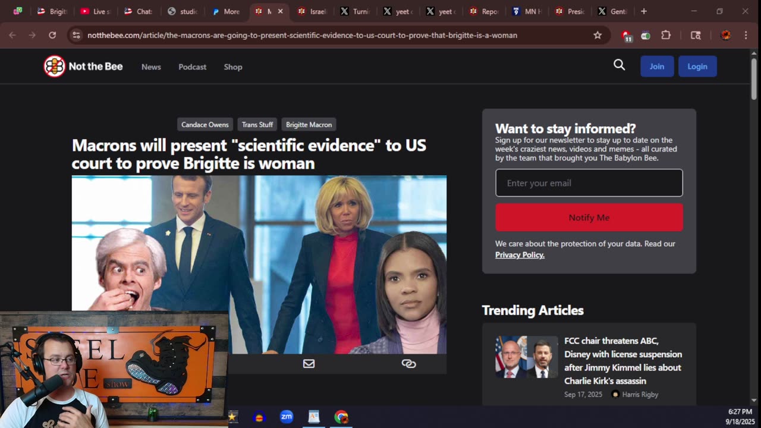Click the Macron article hero image
Image resolution: width=761 pixels, height=428 pixels.
click(259, 265)
